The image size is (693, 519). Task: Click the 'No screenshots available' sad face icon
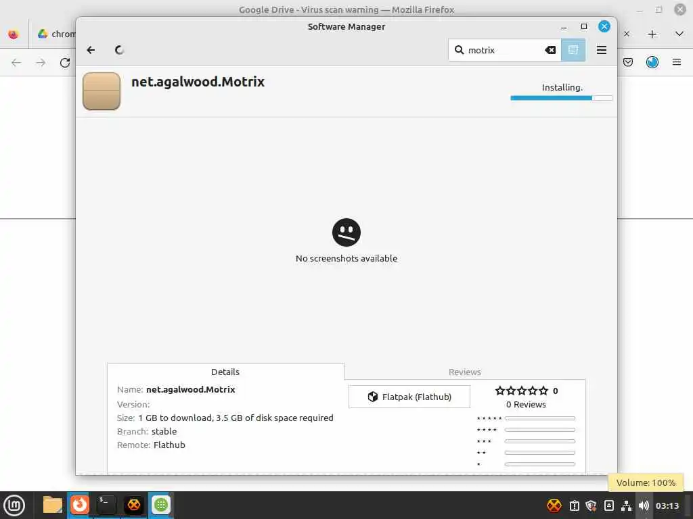pos(346,232)
